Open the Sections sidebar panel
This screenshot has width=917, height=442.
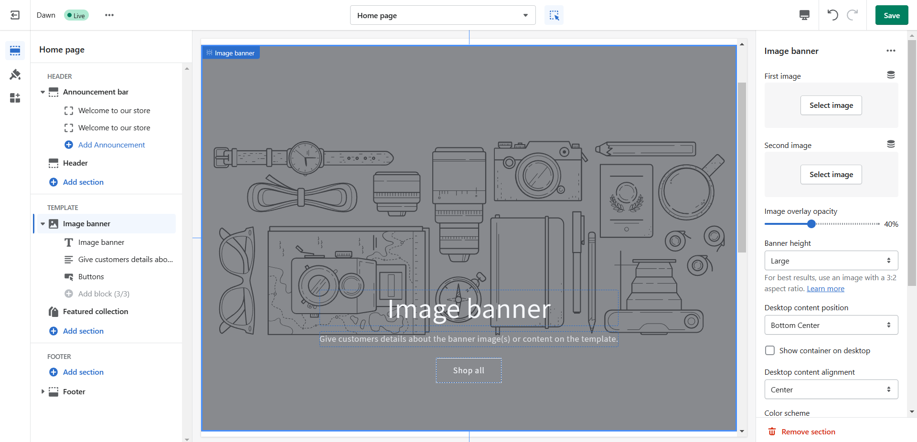[15, 50]
